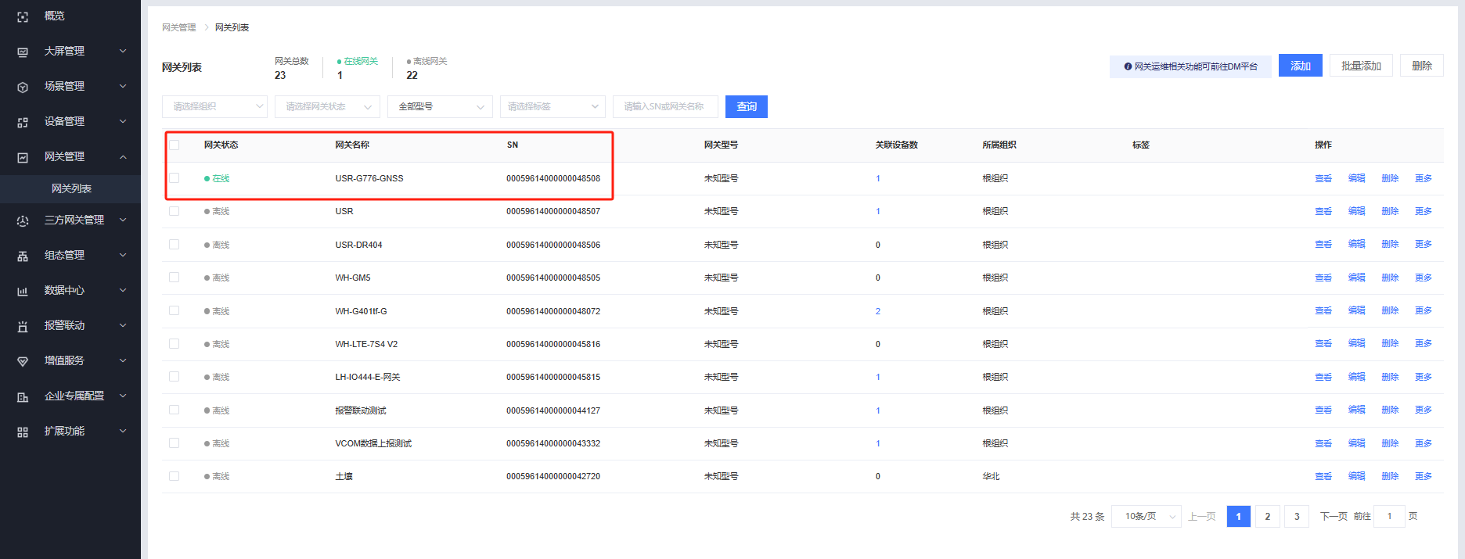Click the 设备管理 sidebar icon
Viewport: 1465px width, 559px height.
click(23, 122)
